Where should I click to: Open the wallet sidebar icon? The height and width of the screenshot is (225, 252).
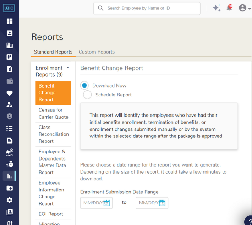click(10, 81)
